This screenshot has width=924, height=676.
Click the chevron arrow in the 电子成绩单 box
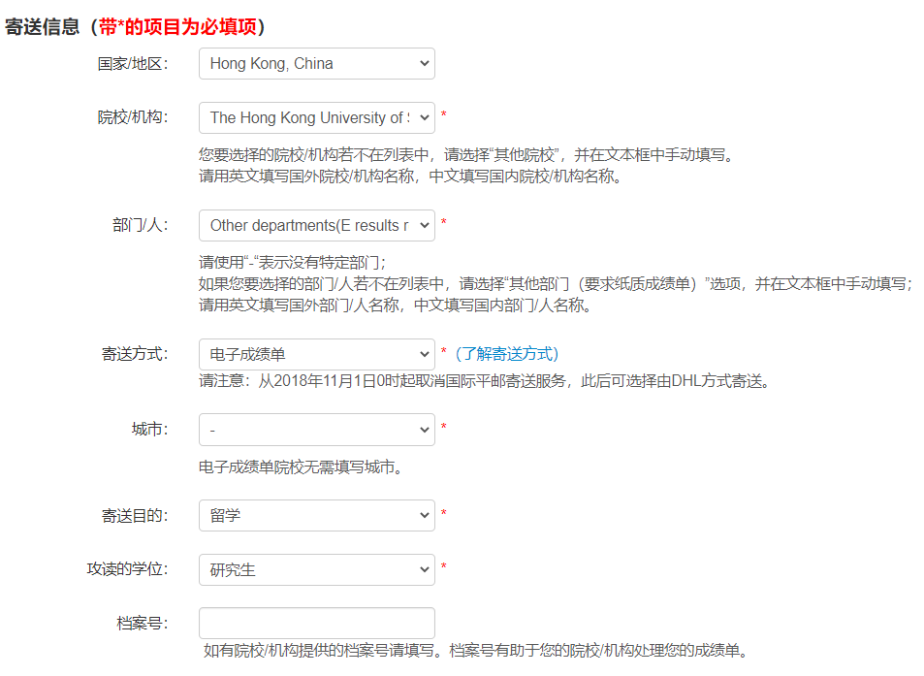tap(425, 354)
